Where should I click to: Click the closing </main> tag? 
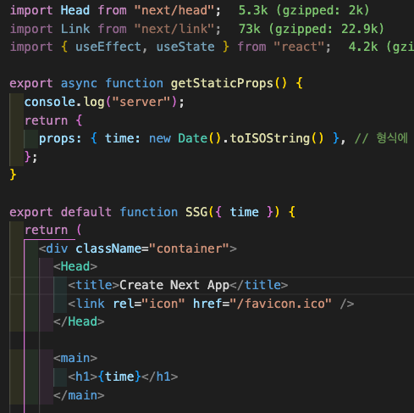[x=79, y=395]
